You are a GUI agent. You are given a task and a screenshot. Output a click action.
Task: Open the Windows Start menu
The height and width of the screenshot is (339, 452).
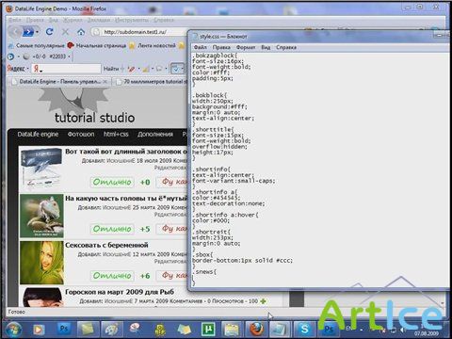(x=13, y=330)
